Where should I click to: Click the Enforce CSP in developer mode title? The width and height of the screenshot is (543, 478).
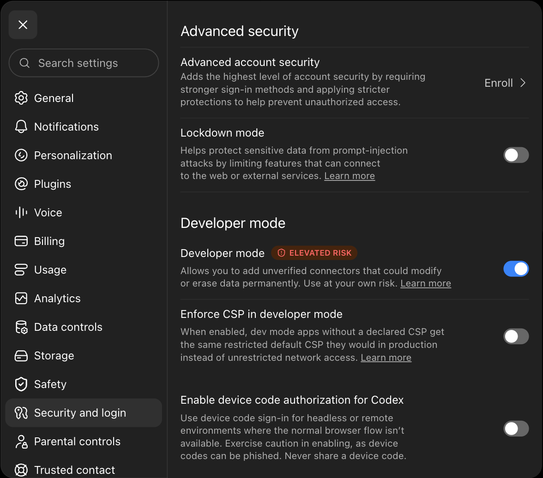(261, 314)
